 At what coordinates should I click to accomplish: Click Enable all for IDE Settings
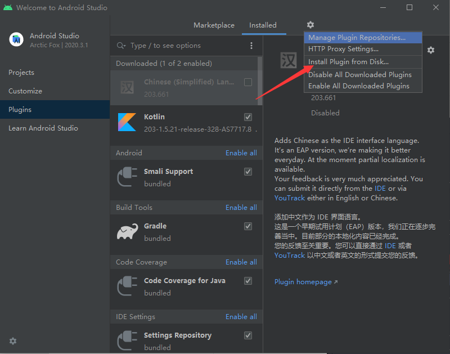coord(241,316)
